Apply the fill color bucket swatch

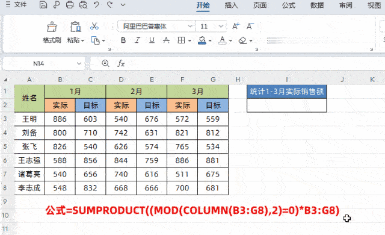(202, 40)
